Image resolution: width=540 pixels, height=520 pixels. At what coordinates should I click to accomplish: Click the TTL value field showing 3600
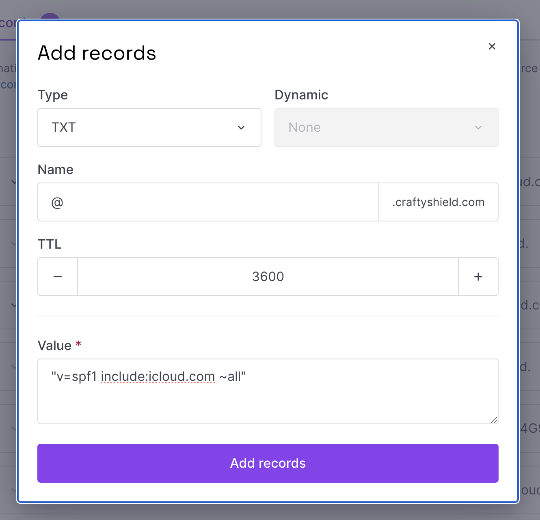click(268, 277)
